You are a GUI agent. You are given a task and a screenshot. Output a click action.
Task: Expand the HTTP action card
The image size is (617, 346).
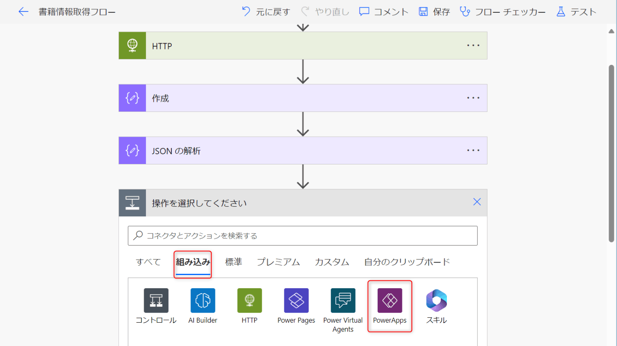pos(303,45)
